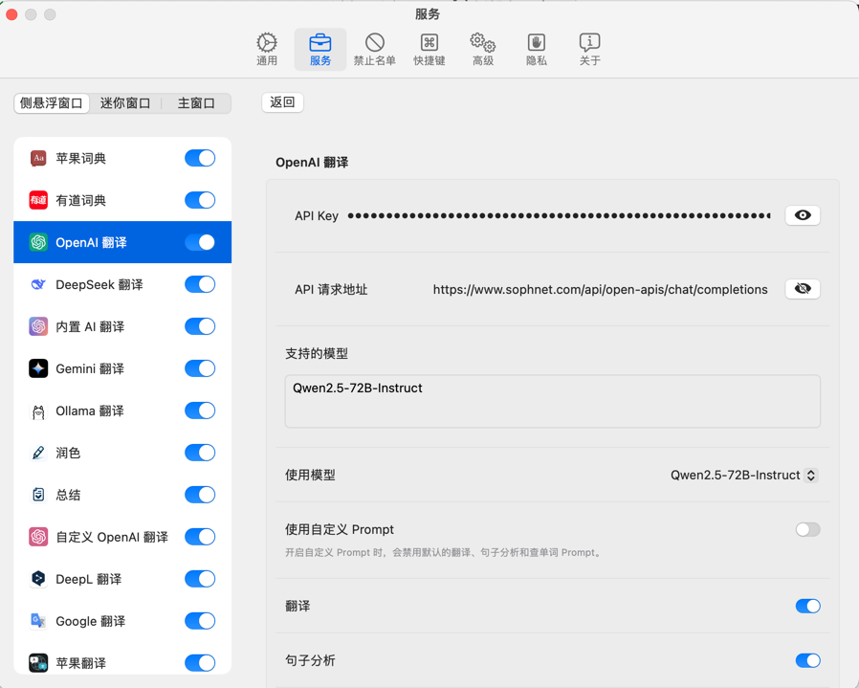Open the 隐私 privacy tab
The height and width of the screenshot is (688, 859).
[x=537, y=50]
